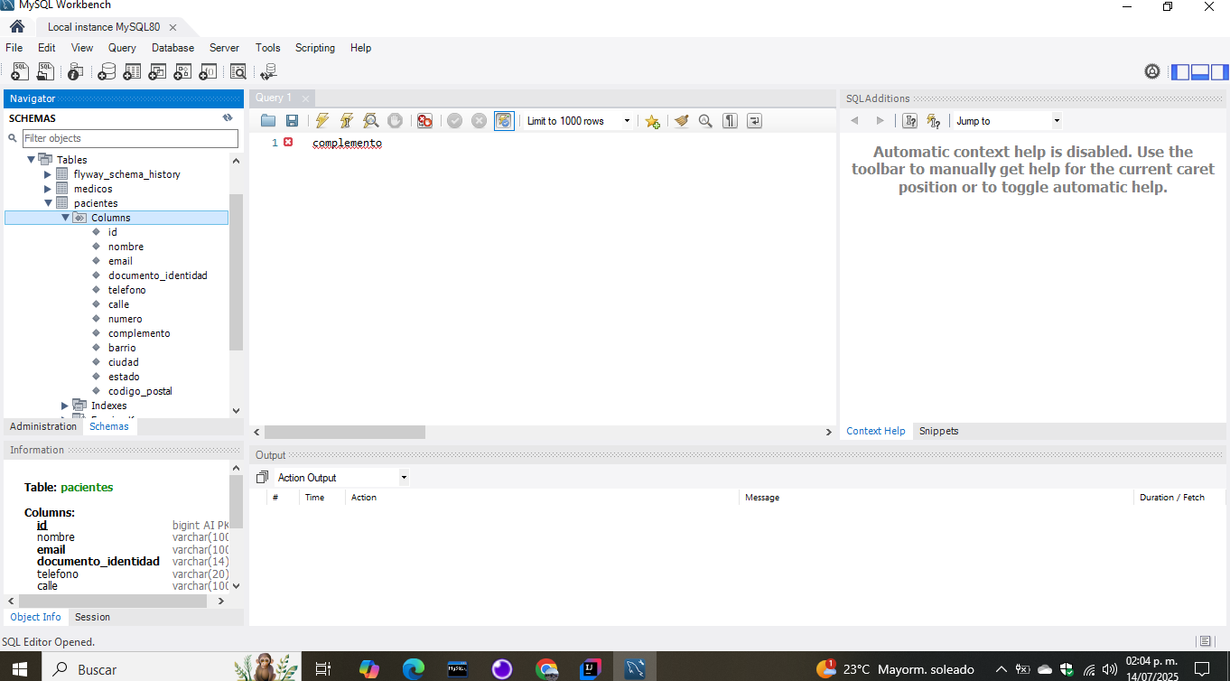Image resolution: width=1230 pixels, height=681 pixels.
Task: Open the Scripting menu
Action: point(315,48)
